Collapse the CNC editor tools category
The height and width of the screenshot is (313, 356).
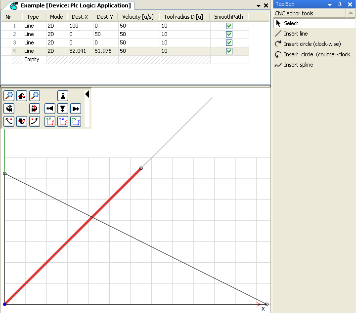351,13
